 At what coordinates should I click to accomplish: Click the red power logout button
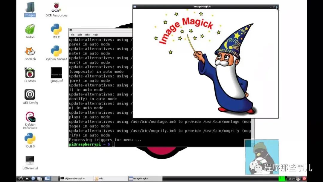coord(304,179)
